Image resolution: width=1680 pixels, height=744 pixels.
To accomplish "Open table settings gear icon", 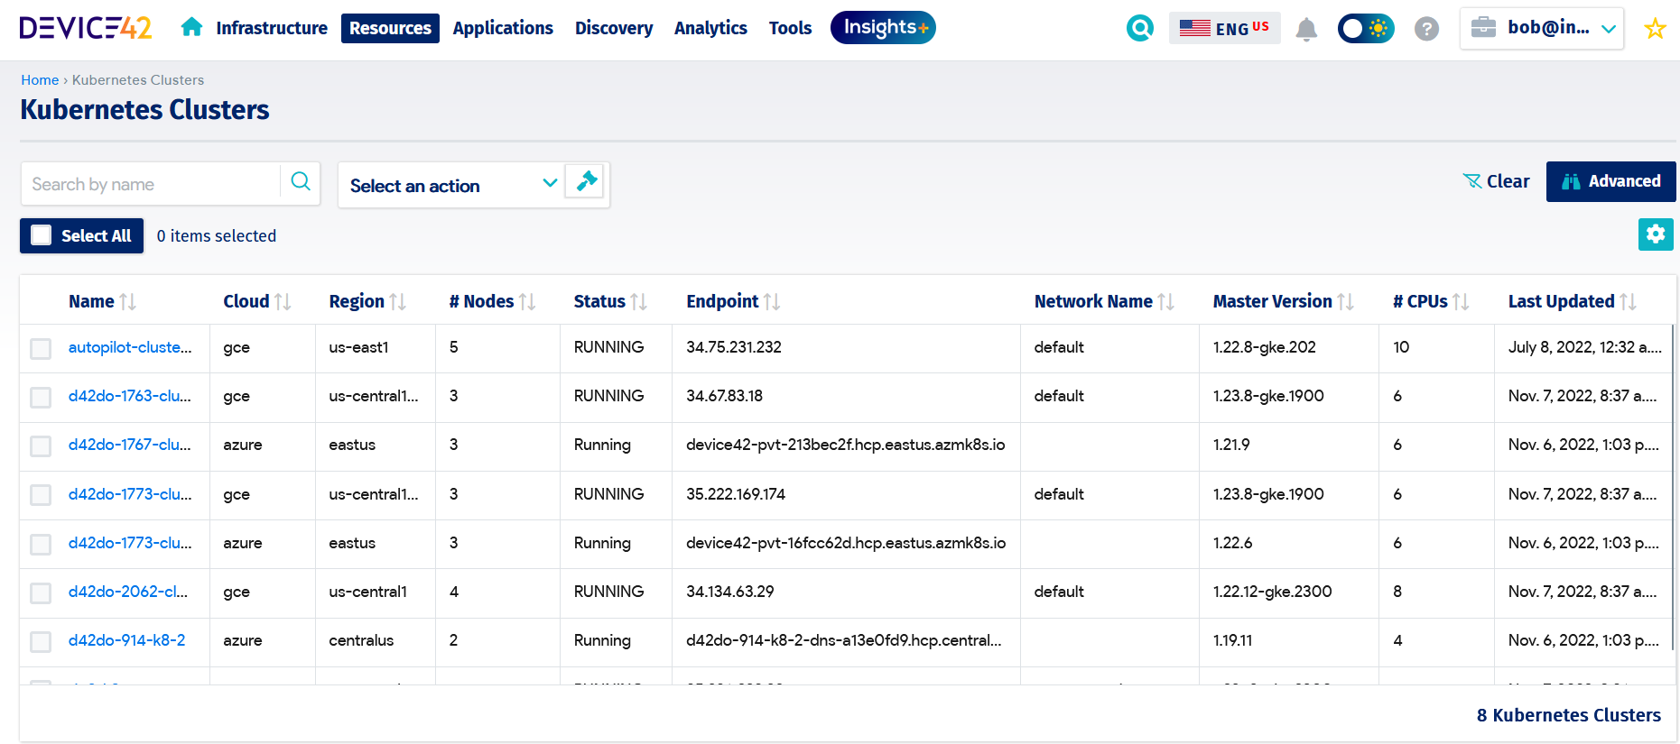I will (x=1656, y=234).
